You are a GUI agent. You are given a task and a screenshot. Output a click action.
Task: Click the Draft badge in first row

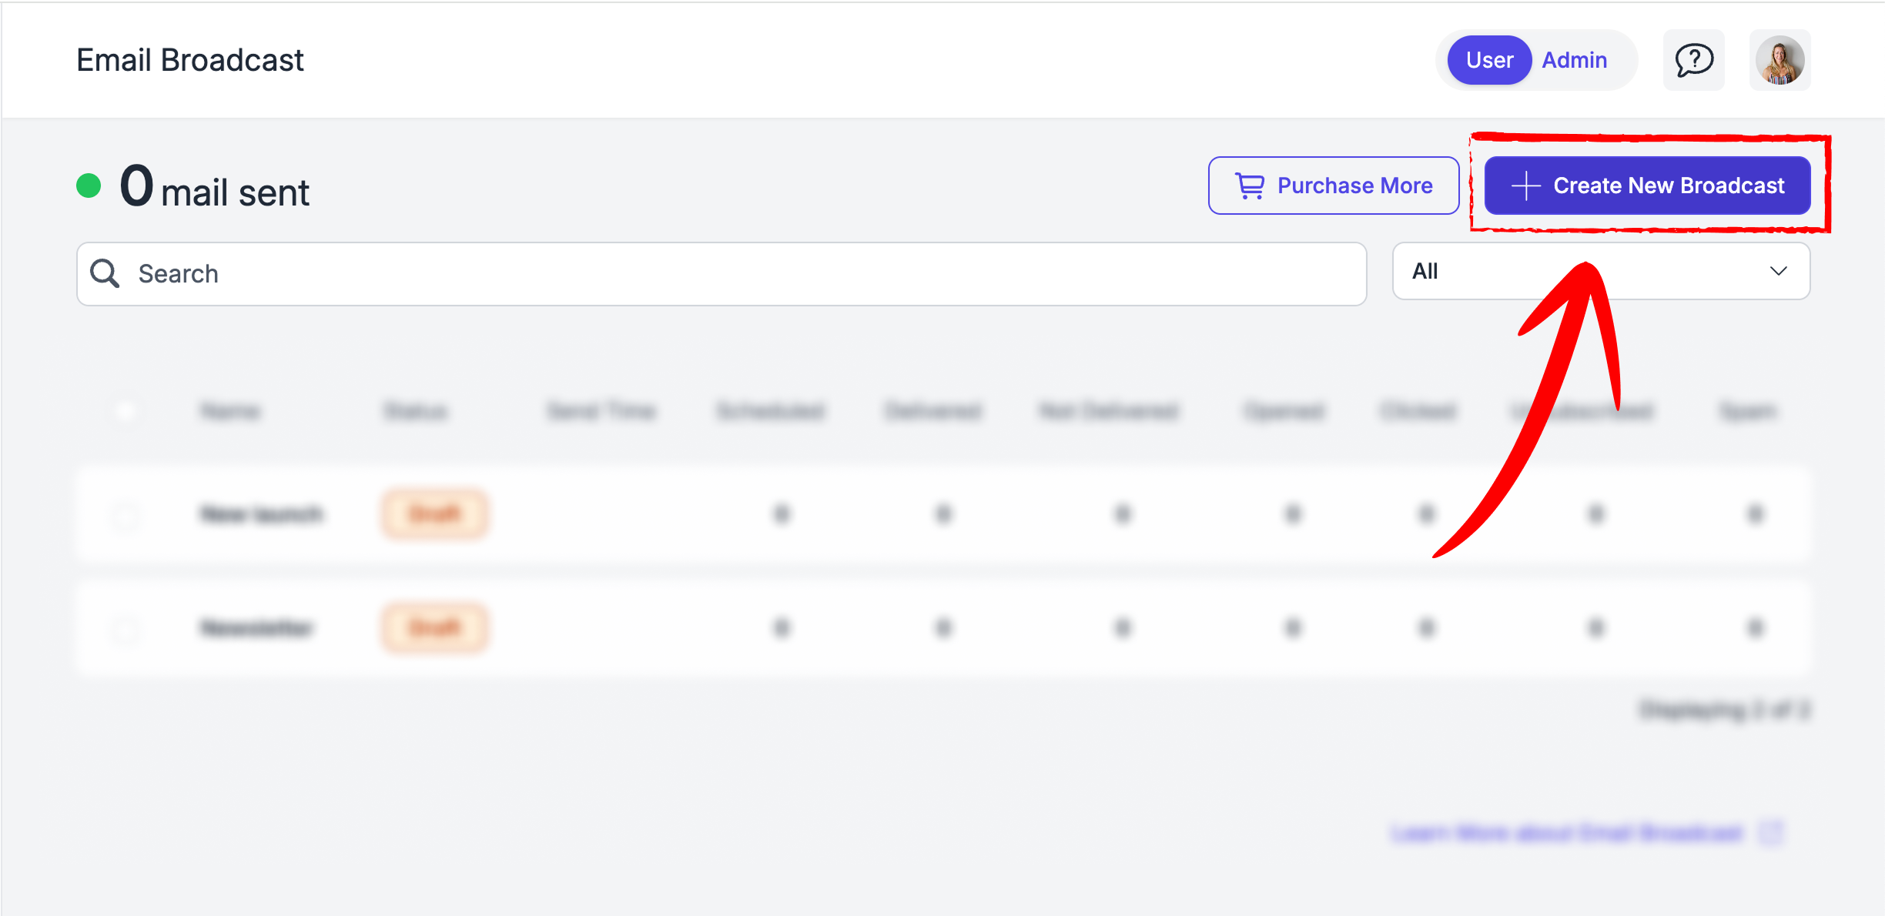tap(435, 513)
